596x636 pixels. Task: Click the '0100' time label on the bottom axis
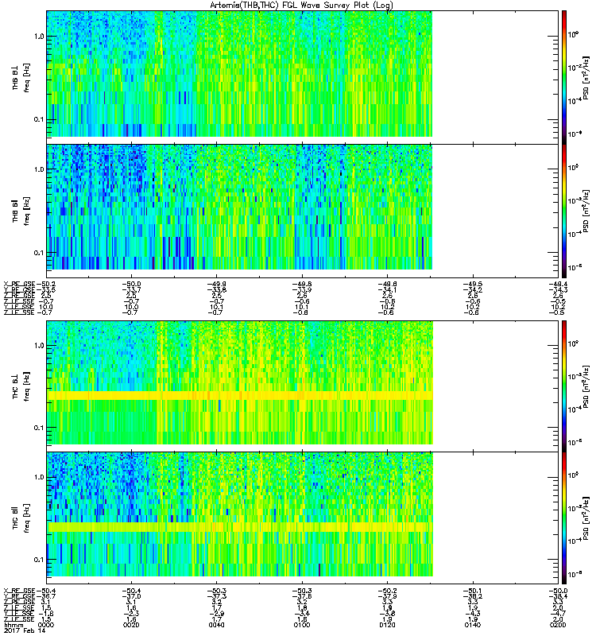(302, 625)
